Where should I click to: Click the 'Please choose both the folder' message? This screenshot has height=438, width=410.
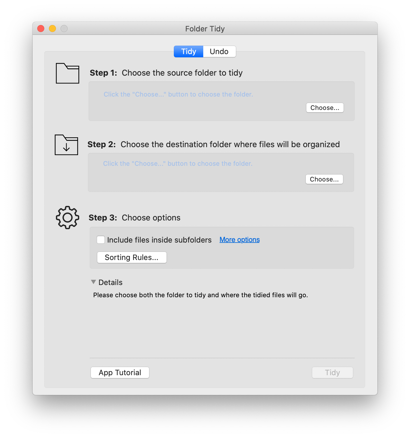click(x=201, y=295)
